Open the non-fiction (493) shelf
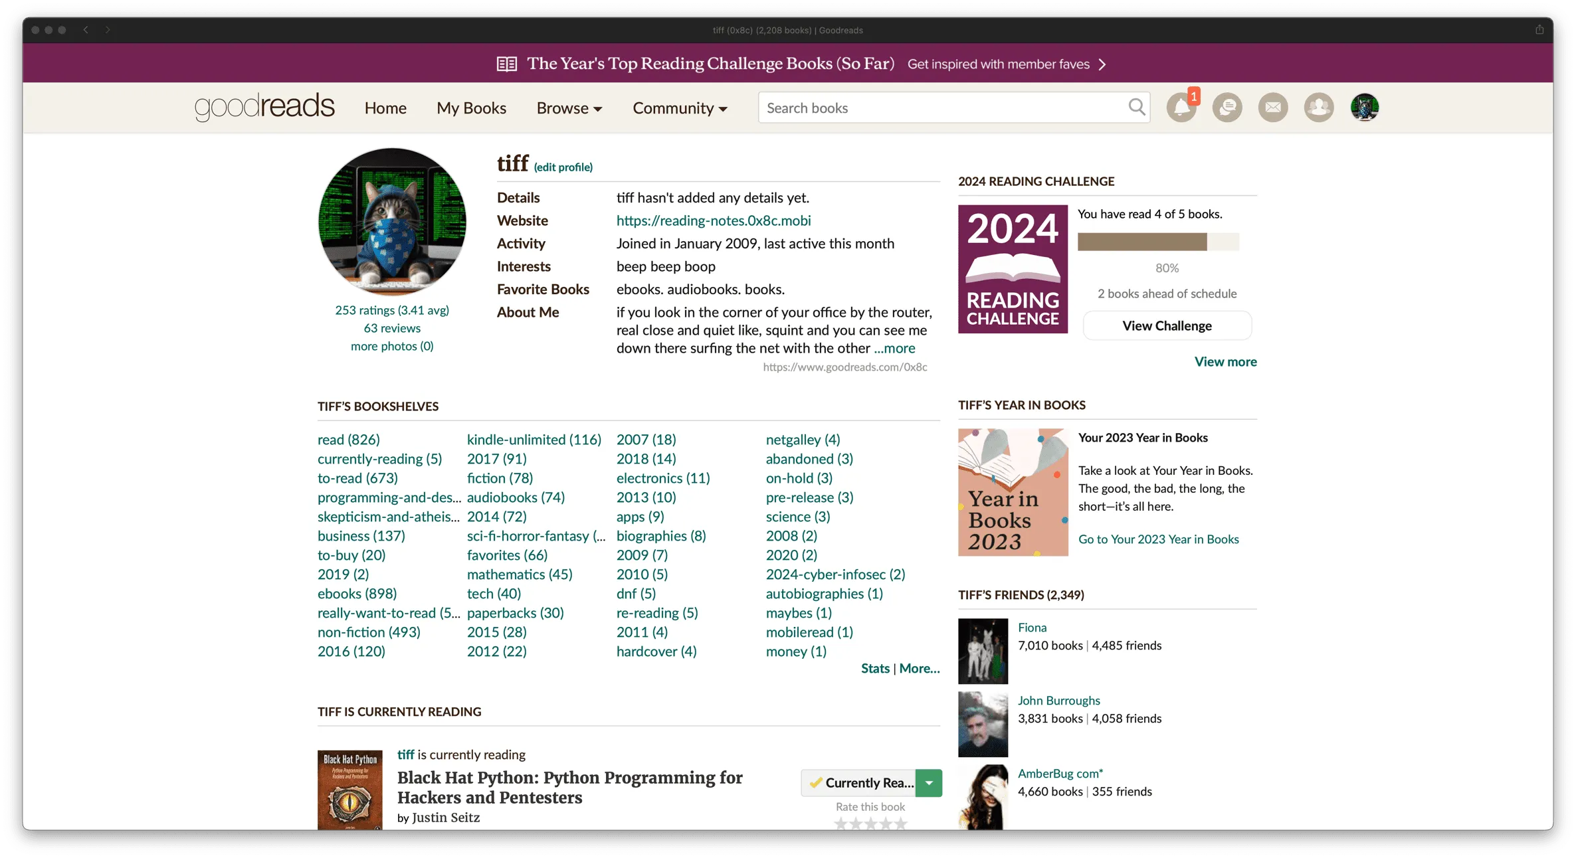The image size is (1576, 858). click(369, 632)
